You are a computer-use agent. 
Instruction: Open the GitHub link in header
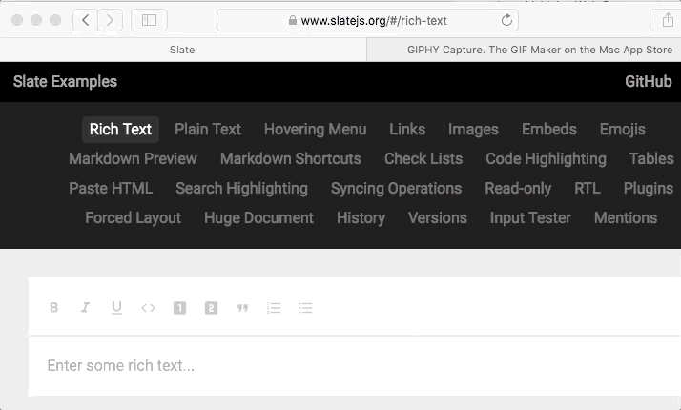click(648, 81)
